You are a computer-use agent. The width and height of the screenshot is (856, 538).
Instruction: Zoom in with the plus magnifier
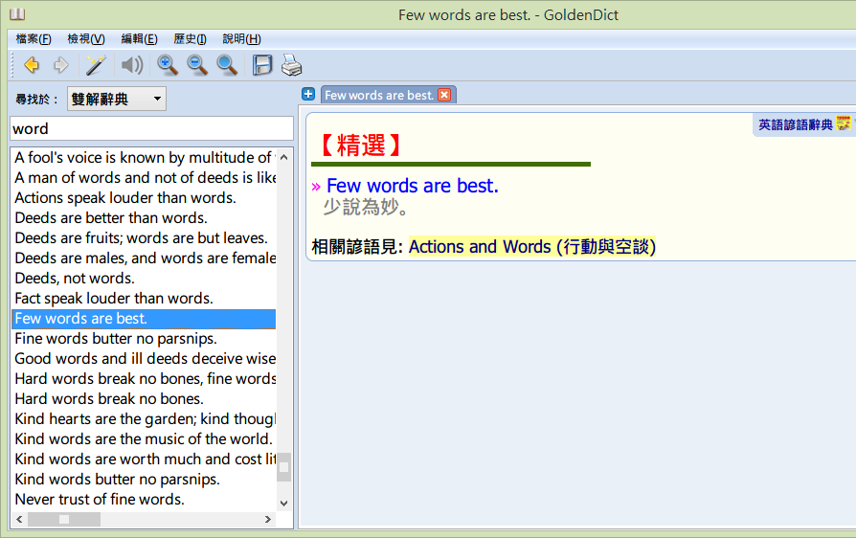click(167, 65)
